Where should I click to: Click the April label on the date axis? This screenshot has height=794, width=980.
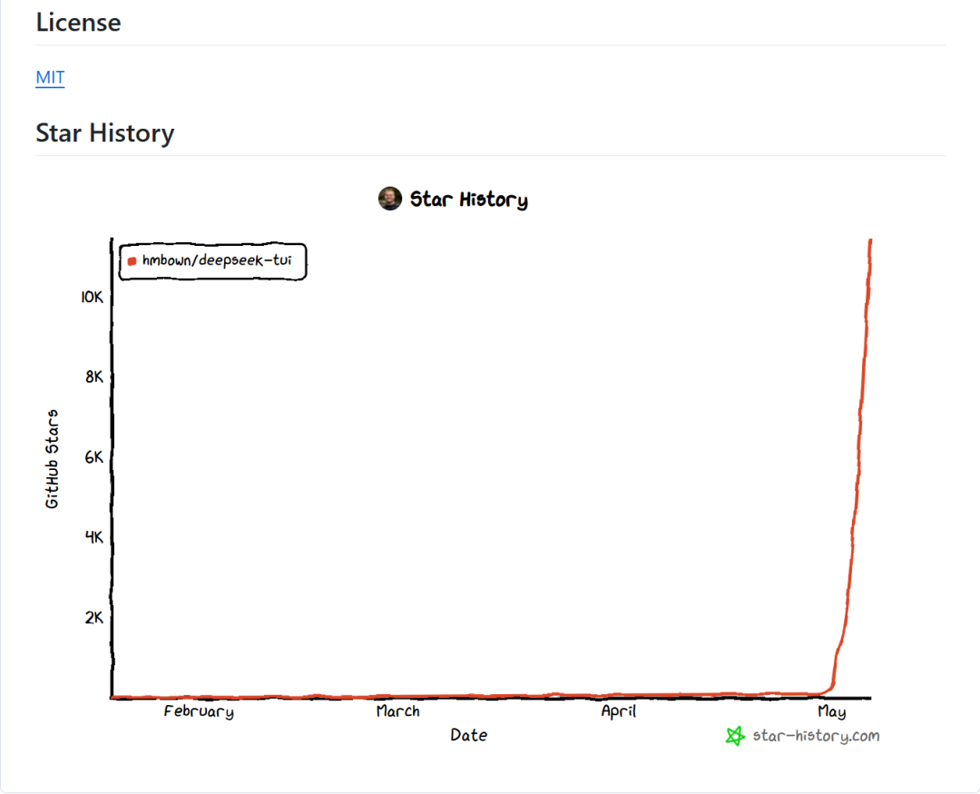pyautogui.click(x=619, y=711)
